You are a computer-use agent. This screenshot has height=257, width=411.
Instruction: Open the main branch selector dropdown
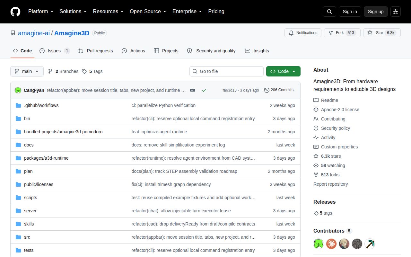pos(27,71)
